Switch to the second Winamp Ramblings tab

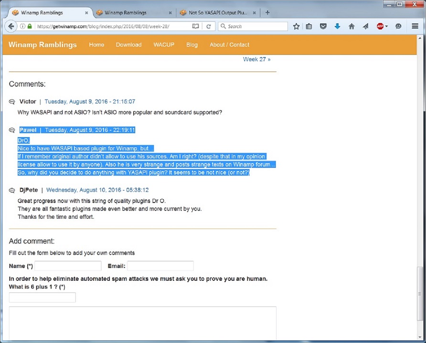pyautogui.click(x=126, y=12)
